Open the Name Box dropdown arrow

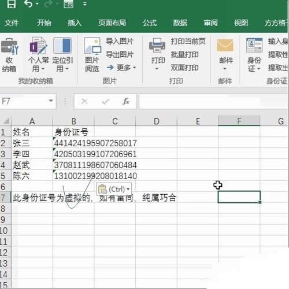coord(51,101)
